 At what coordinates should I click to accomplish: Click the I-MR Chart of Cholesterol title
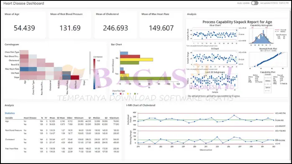pyautogui.click(x=141, y=105)
